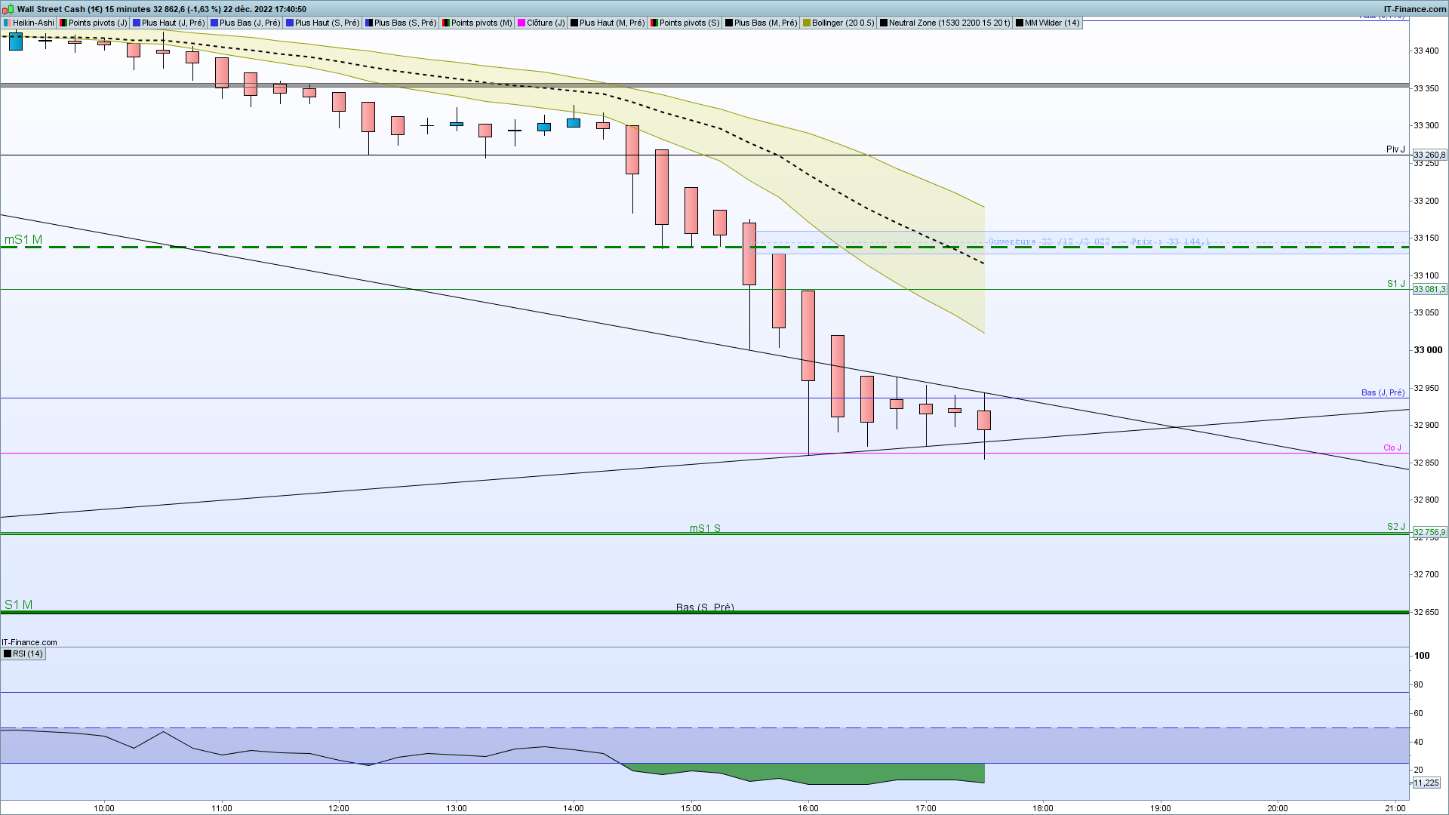This screenshot has width=1449, height=815.
Task: Open the Plus Bas (J, Pré) indicator tab
Action: coord(249,23)
